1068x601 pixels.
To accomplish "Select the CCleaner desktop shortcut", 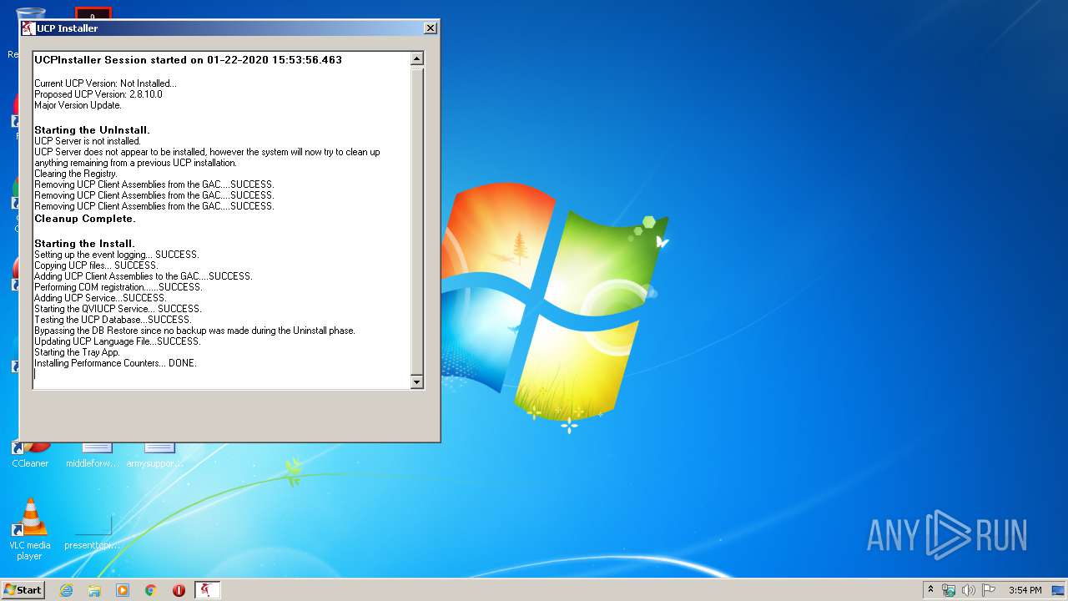I will click(30, 456).
